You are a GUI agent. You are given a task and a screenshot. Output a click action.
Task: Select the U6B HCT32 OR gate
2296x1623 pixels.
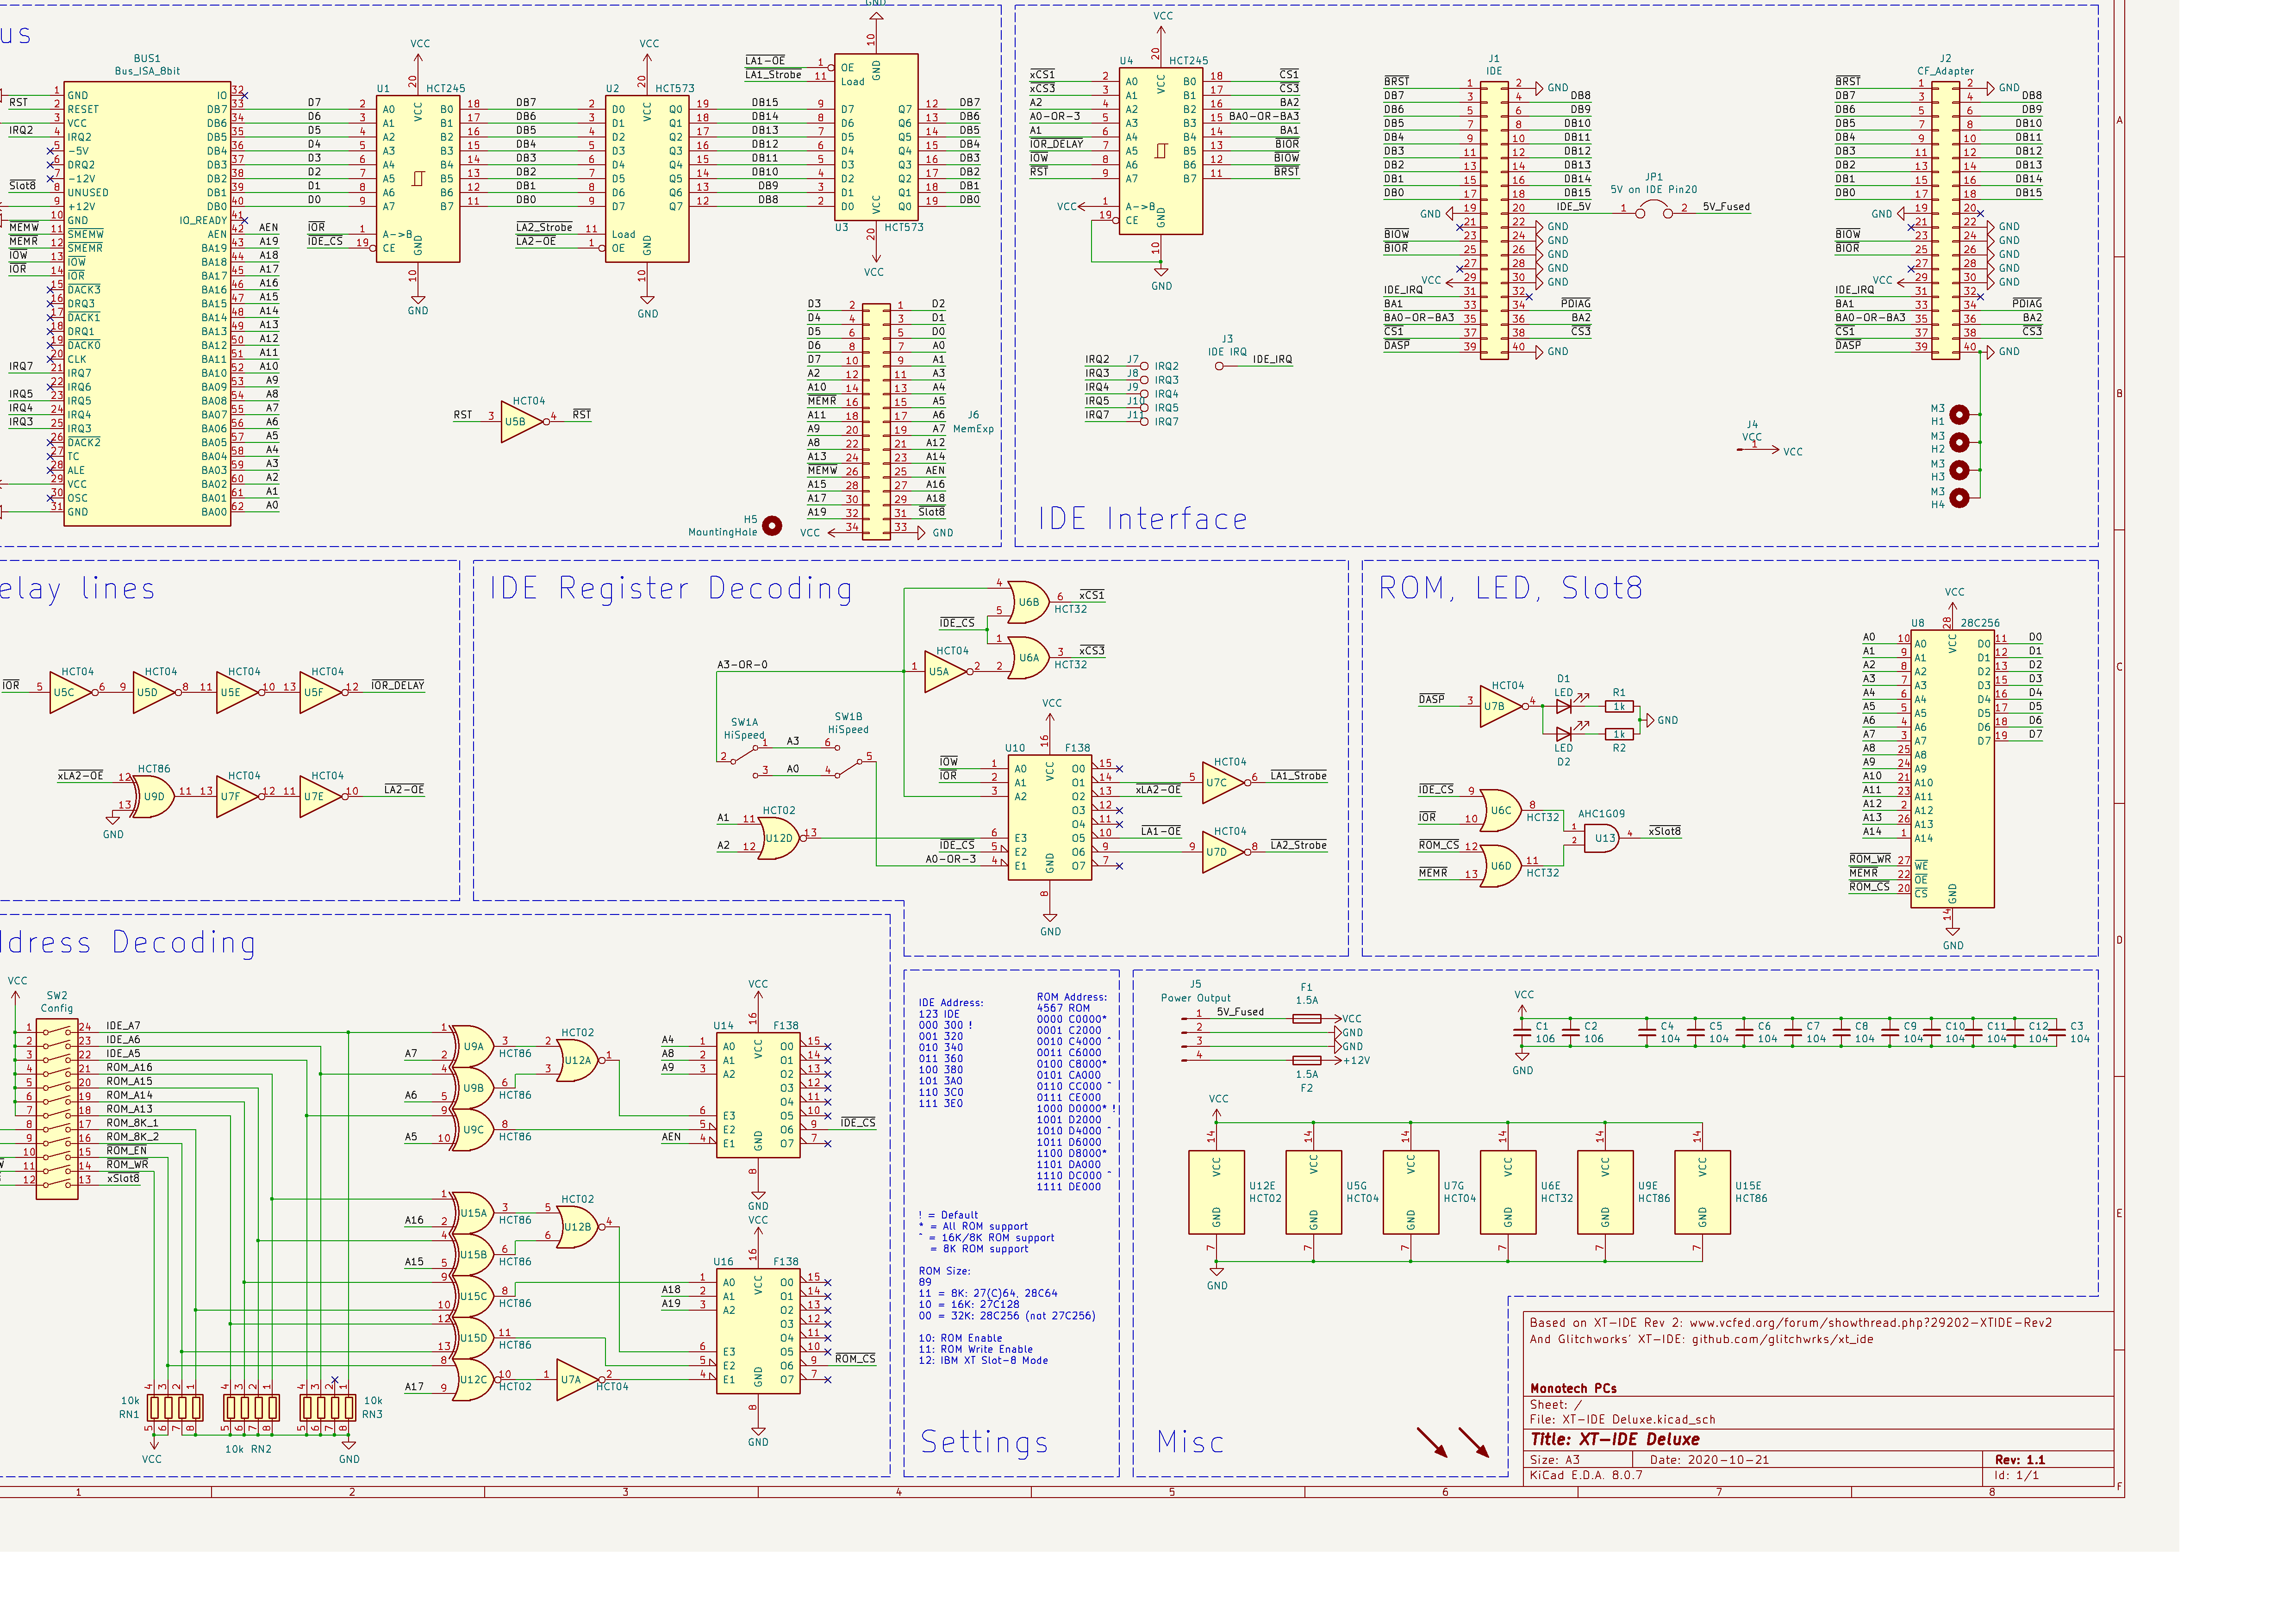coord(1027,602)
